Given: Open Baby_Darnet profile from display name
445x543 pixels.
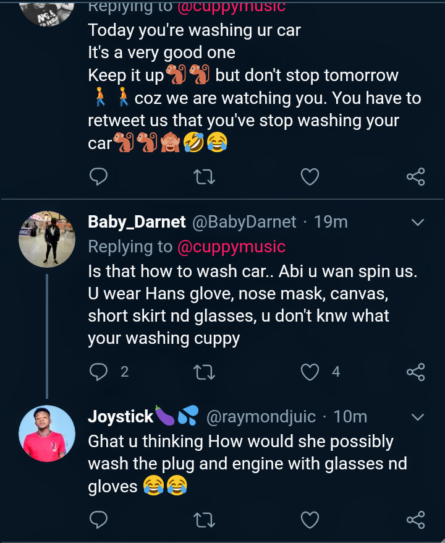Looking at the screenshot, I should 137,222.
